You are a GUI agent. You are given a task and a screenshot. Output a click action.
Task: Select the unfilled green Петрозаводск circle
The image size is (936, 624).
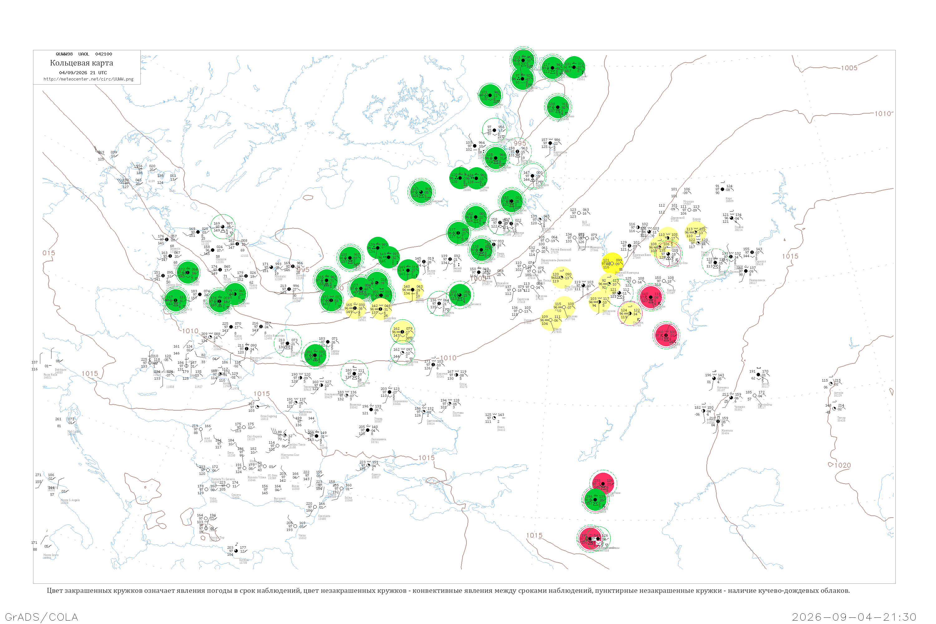coord(494,130)
